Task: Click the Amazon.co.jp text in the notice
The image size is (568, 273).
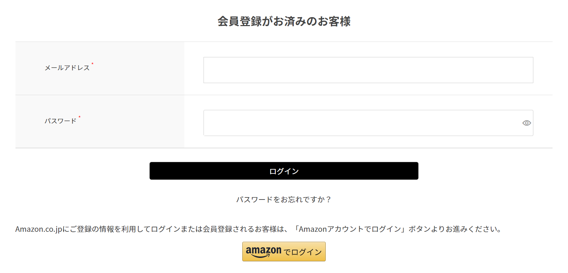Action: [39, 229]
